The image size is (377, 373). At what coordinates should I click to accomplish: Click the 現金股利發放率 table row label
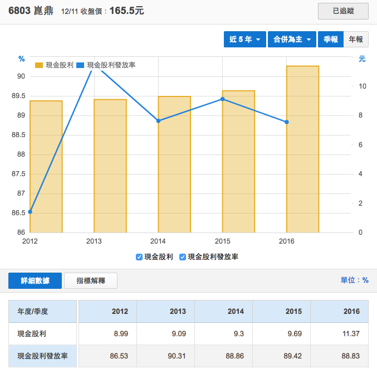coord(42,356)
